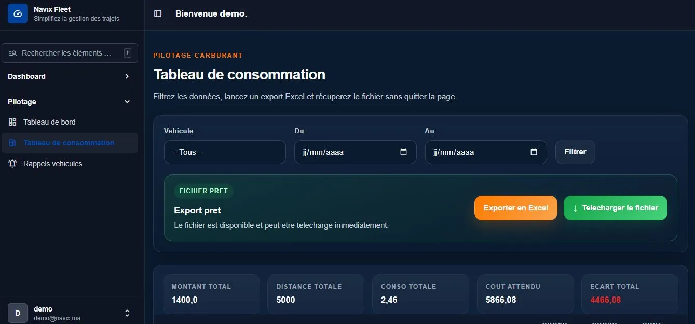
Task: Click the Du date input field
Action: click(356, 152)
